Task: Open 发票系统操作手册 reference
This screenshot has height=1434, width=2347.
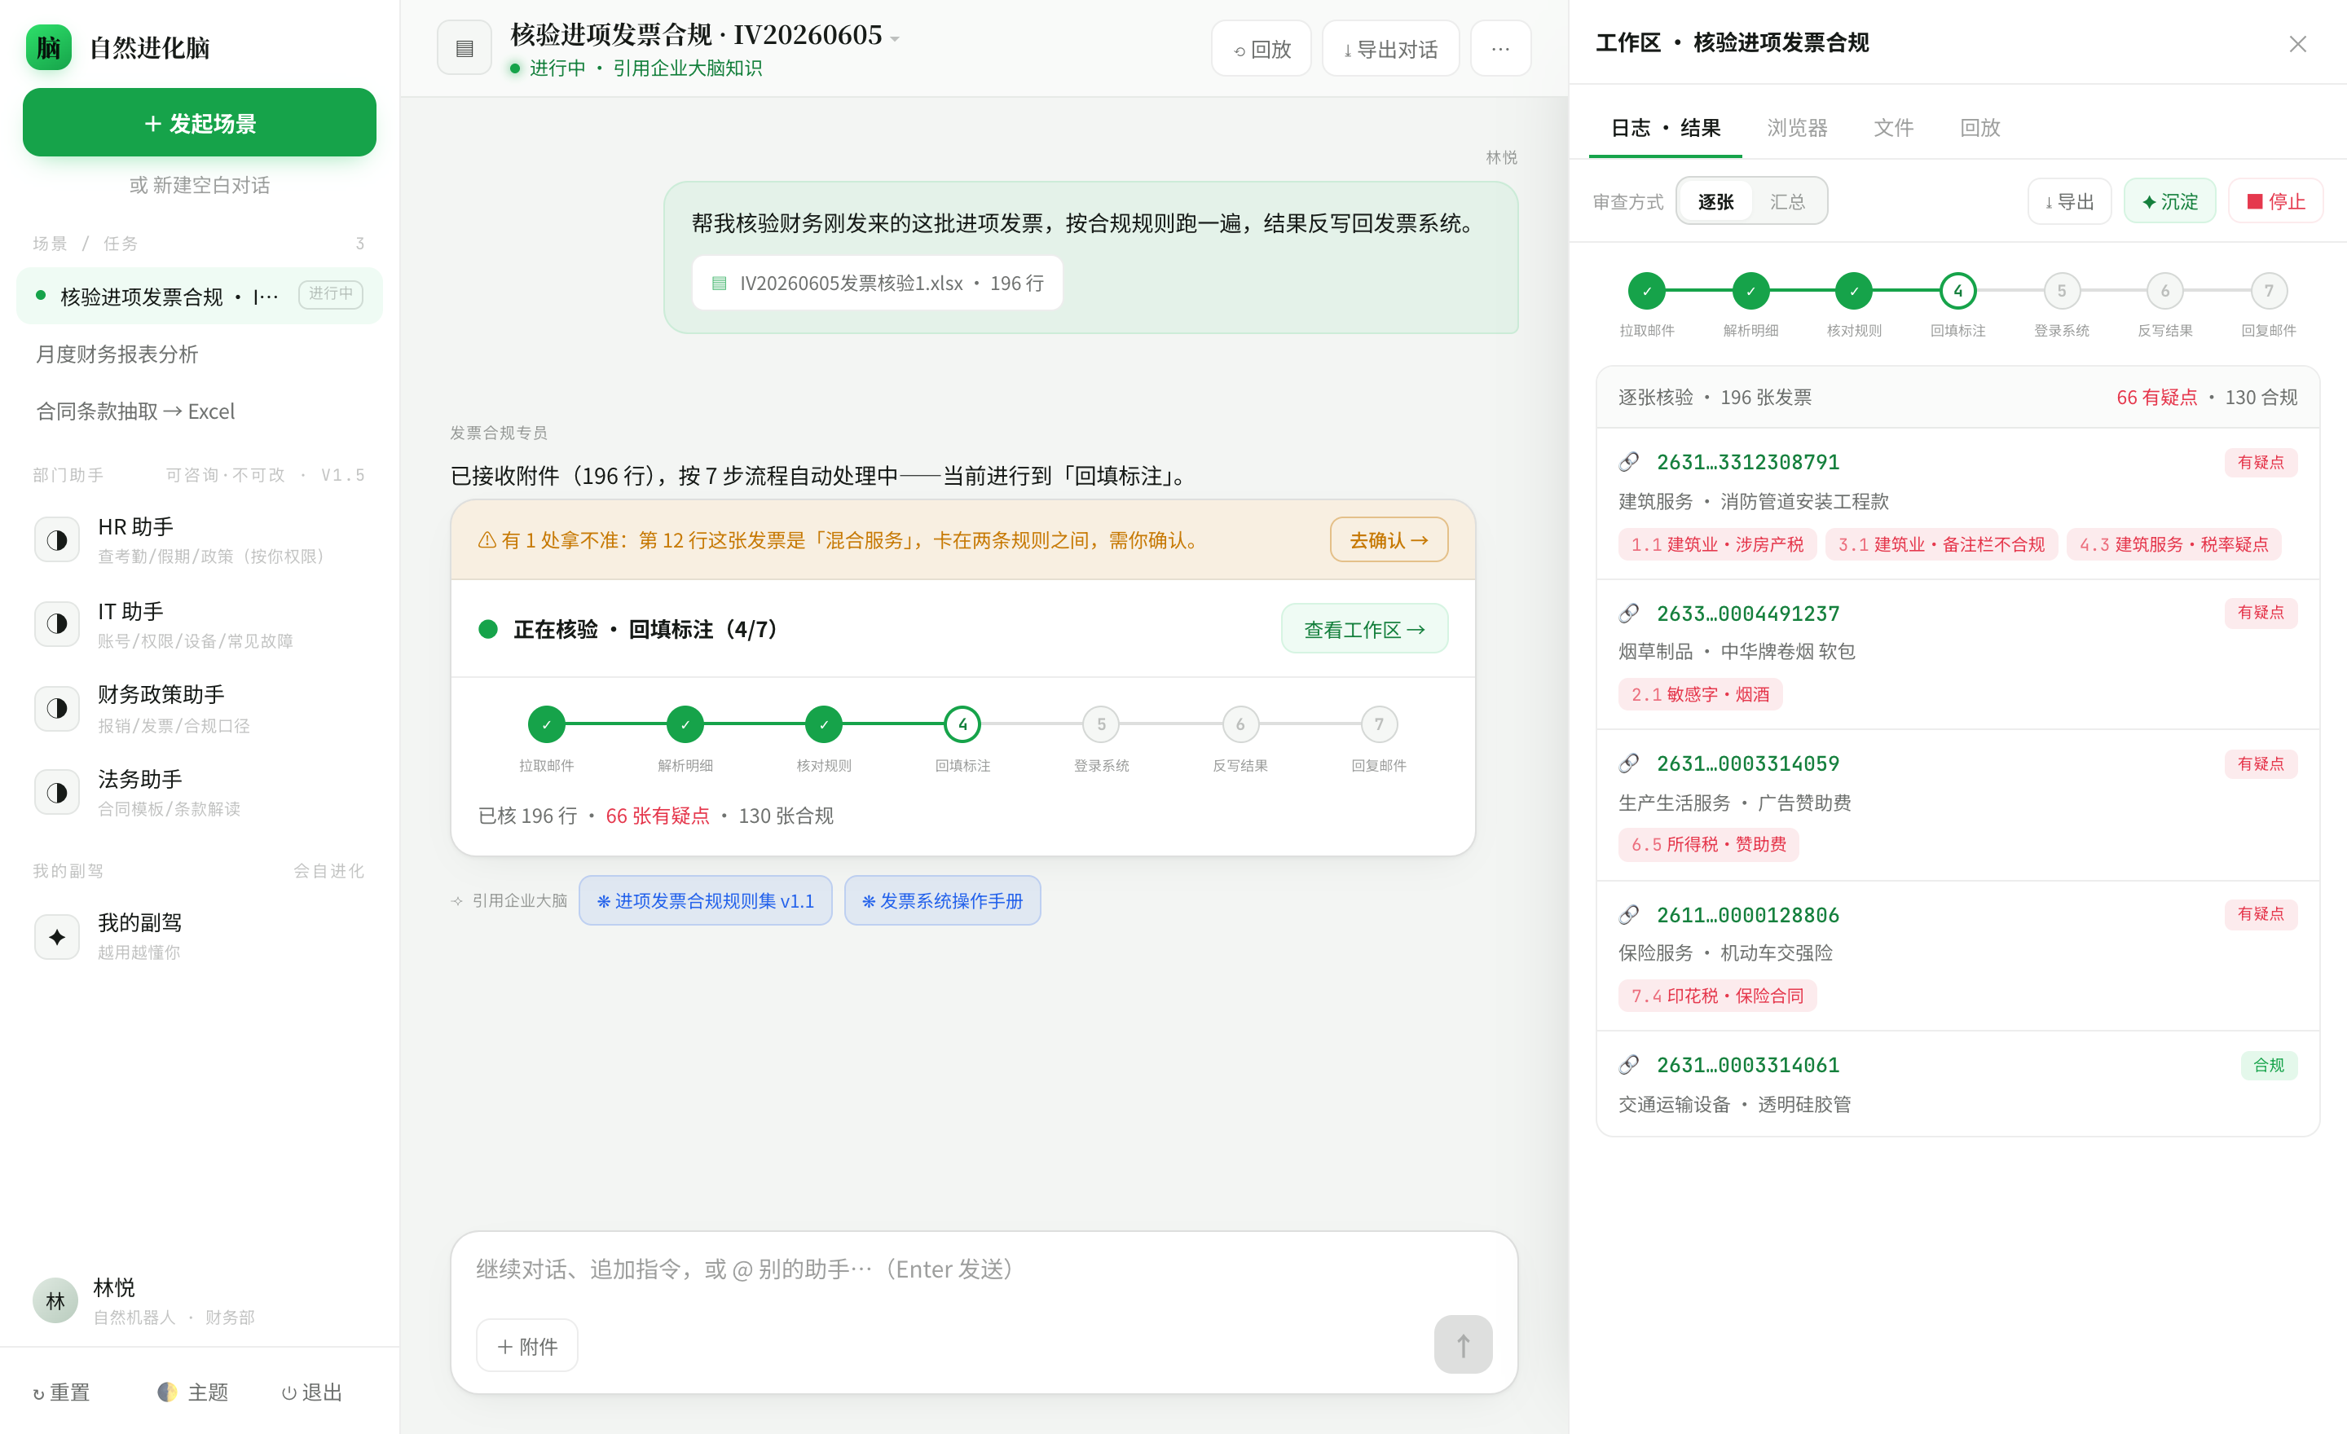Action: [942, 900]
